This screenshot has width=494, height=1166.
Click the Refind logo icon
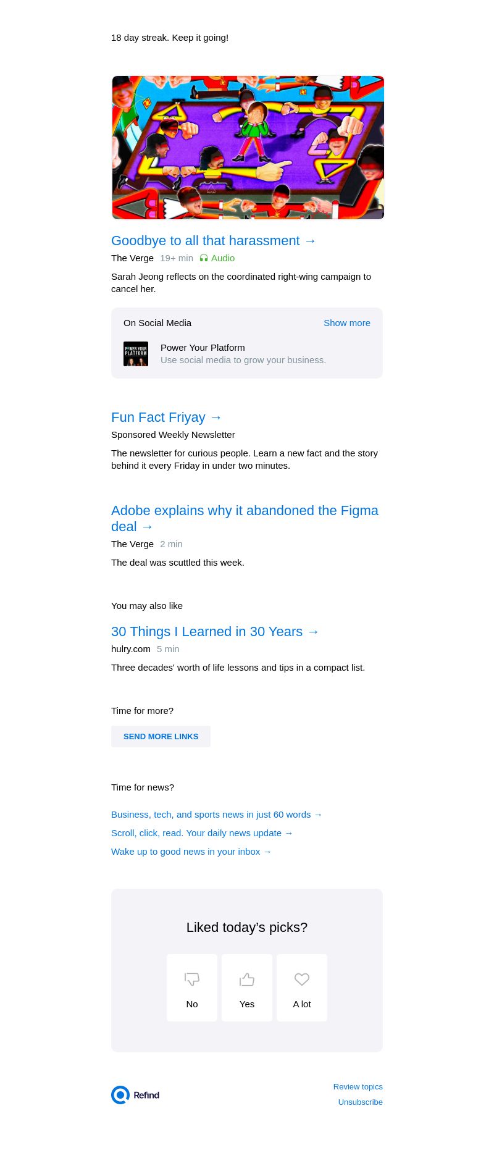coord(120,1095)
